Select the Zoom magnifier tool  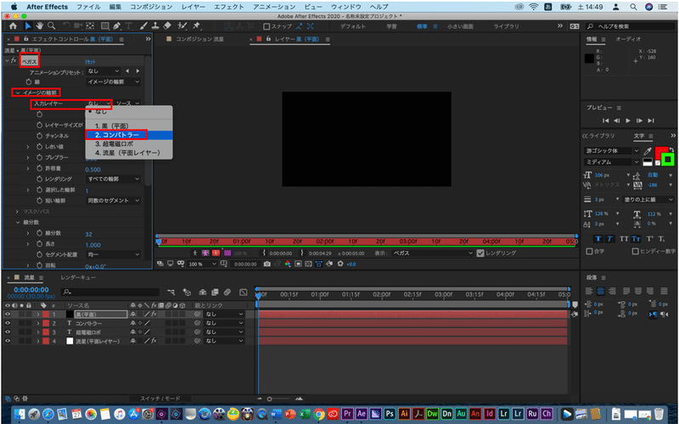tap(51, 26)
